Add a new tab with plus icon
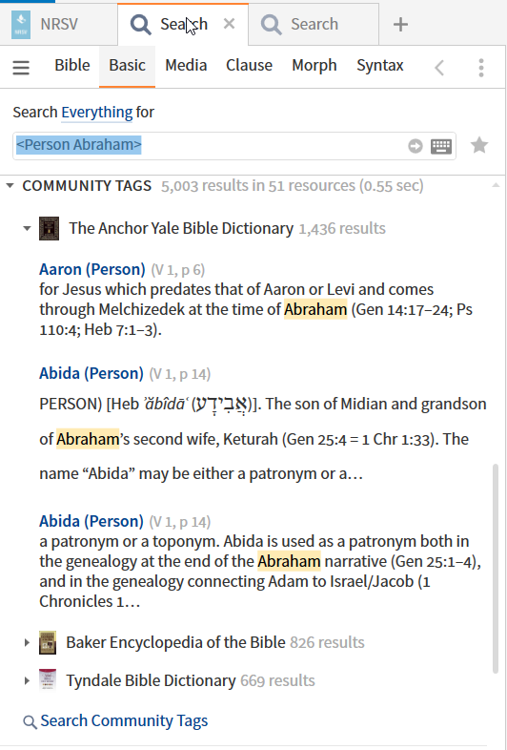Viewport: 507px width, 750px height. pyautogui.click(x=400, y=25)
